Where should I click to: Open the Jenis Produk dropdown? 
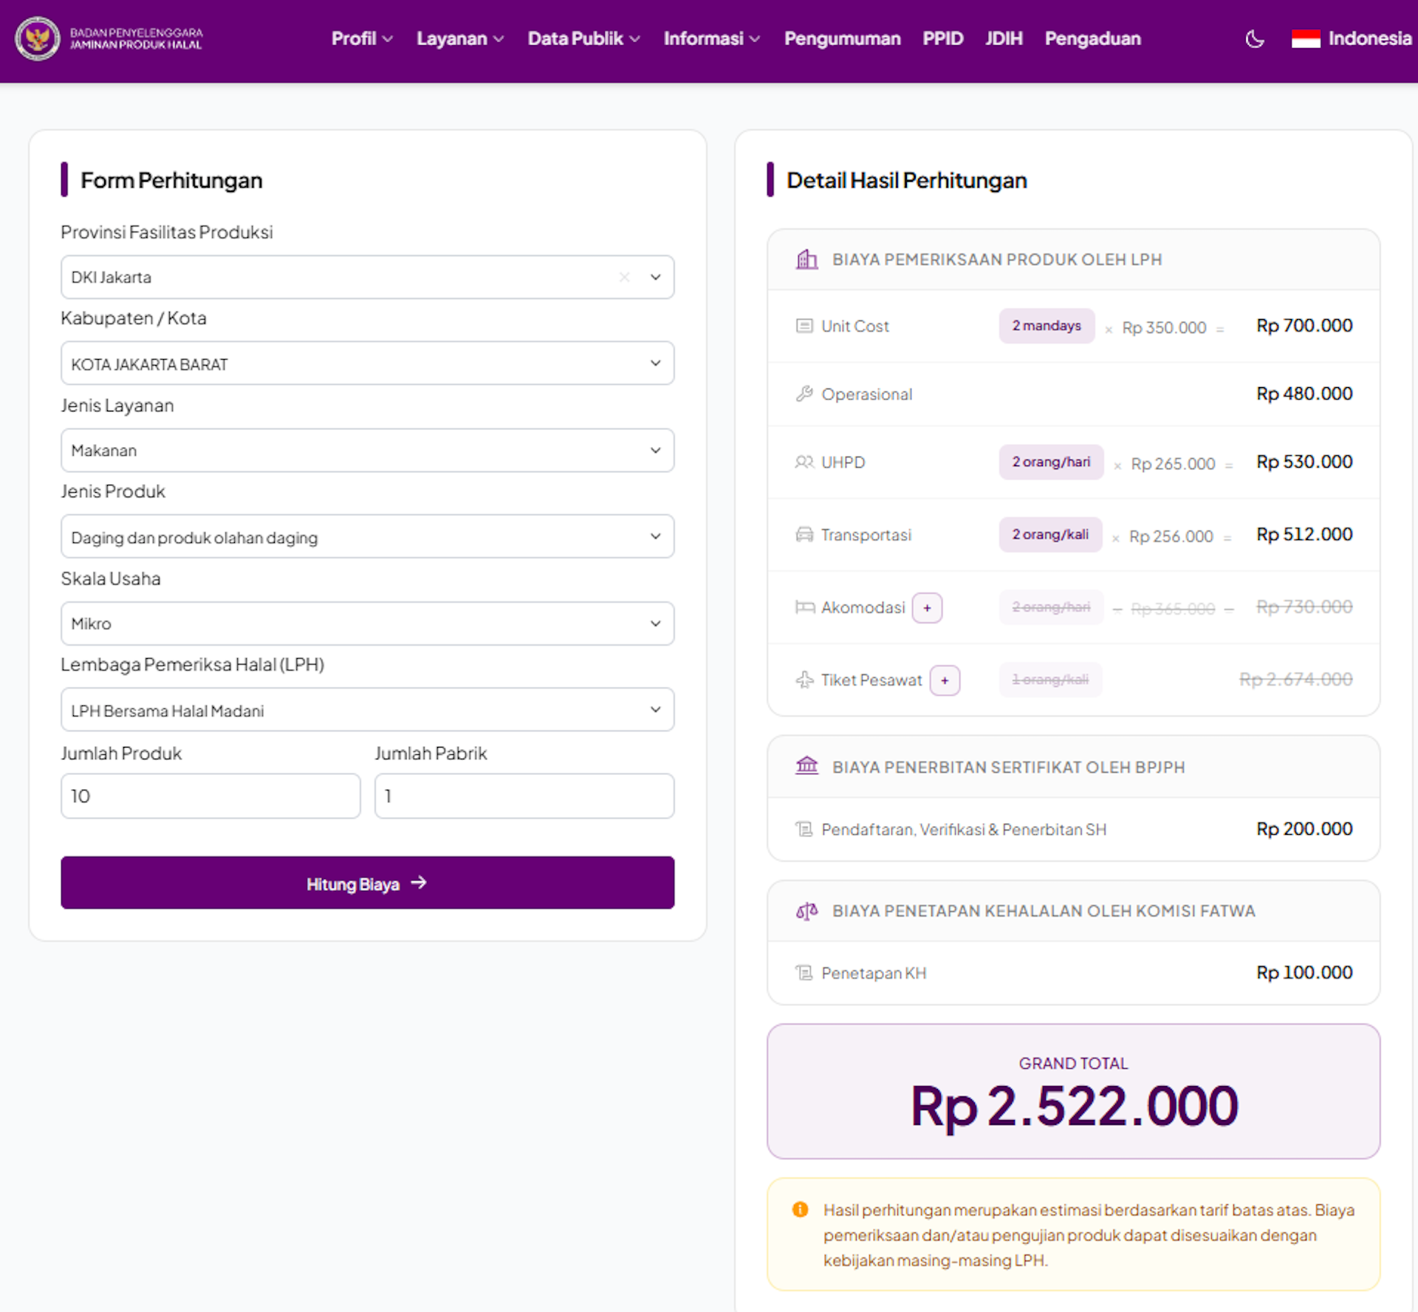click(367, 536)
